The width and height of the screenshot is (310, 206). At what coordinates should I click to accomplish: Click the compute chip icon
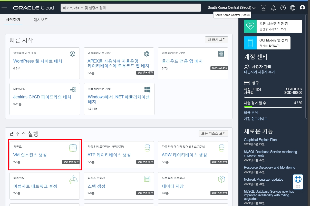click(73, 148)
